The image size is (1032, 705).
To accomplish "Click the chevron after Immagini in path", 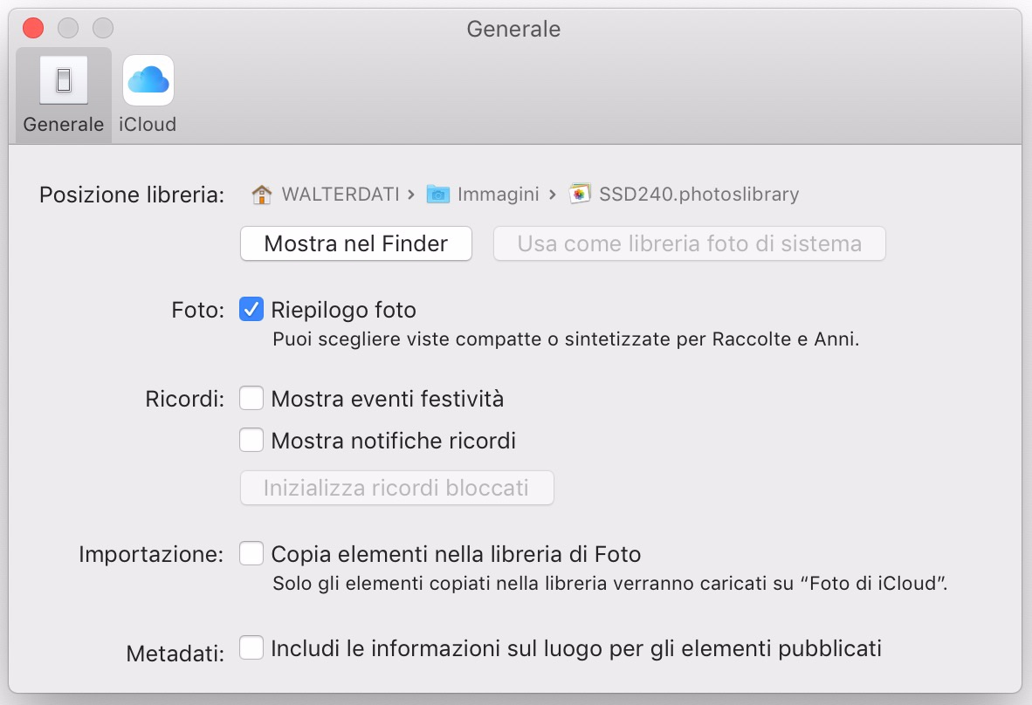I will coord(553,195).
